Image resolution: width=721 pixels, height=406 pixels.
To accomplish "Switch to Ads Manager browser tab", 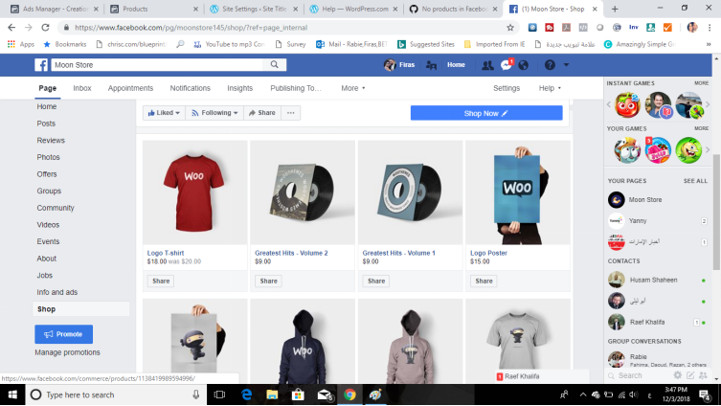I will [x=55, y=9].
